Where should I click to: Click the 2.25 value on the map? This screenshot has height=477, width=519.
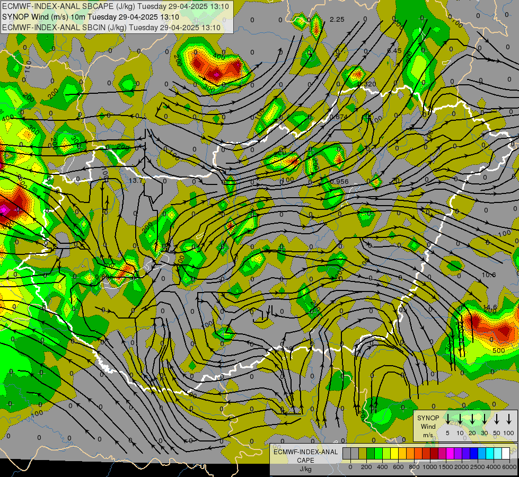[337, 20]
